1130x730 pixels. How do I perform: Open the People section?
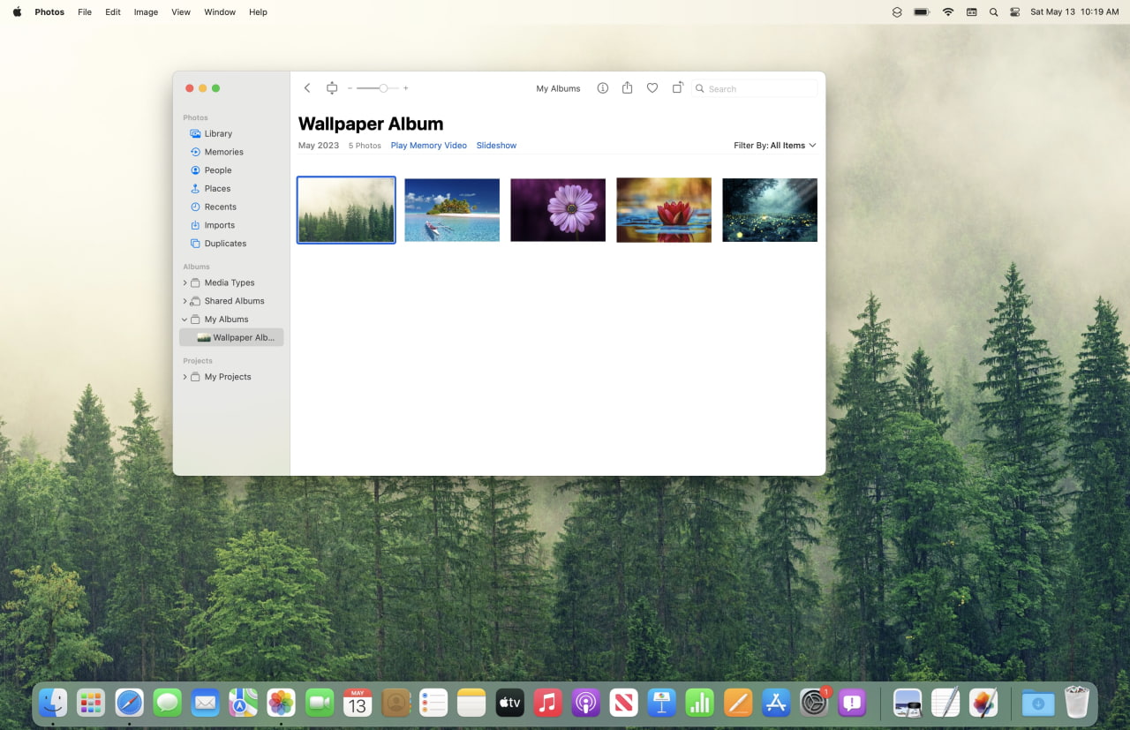(217, 169)
